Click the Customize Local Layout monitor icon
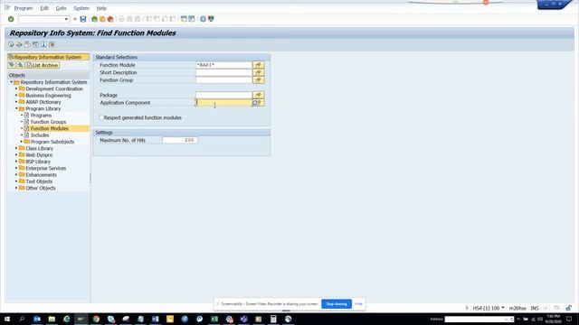The height and width of the screenshot is (325, 579). [211, 19]
